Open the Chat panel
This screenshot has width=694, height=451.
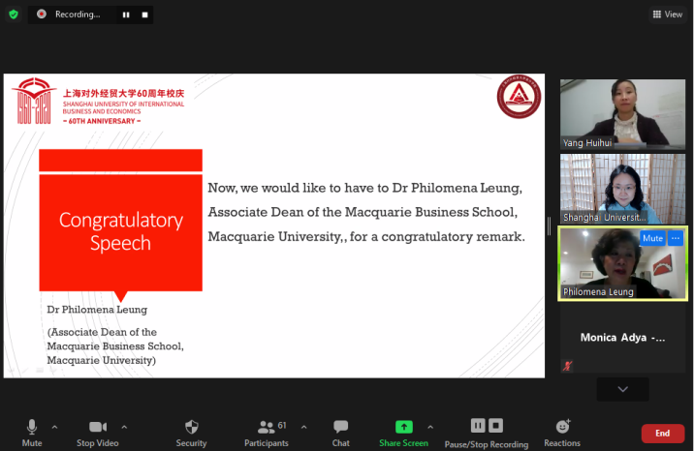click(340, 432)
